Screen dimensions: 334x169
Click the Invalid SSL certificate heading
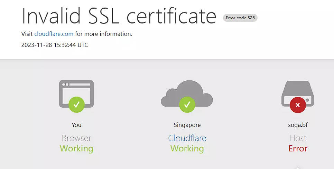click(x=119, y=16)
